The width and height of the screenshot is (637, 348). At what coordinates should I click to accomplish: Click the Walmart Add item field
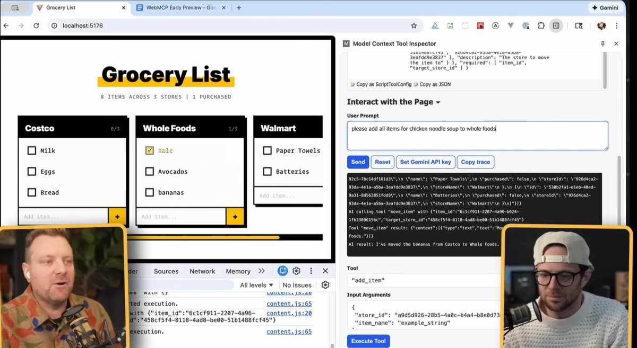(x=289, y=195)
